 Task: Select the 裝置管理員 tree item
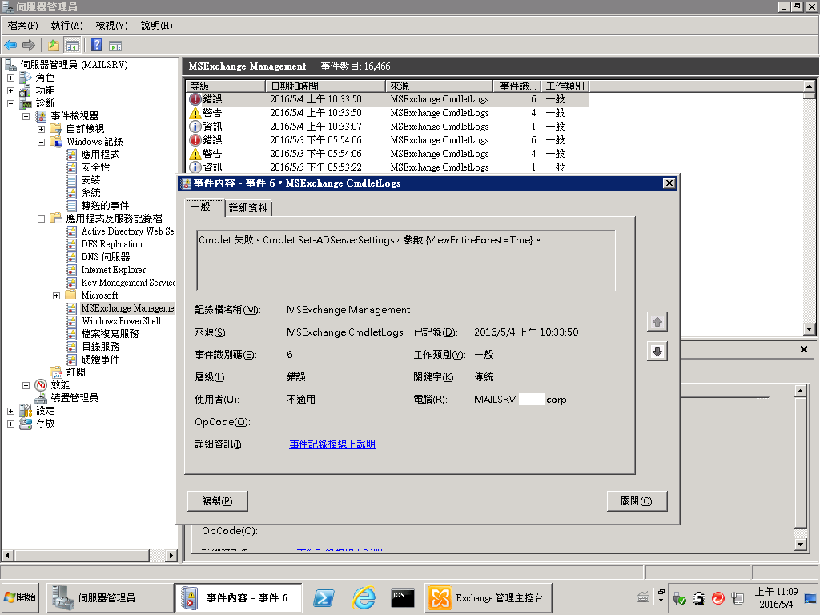74,398
